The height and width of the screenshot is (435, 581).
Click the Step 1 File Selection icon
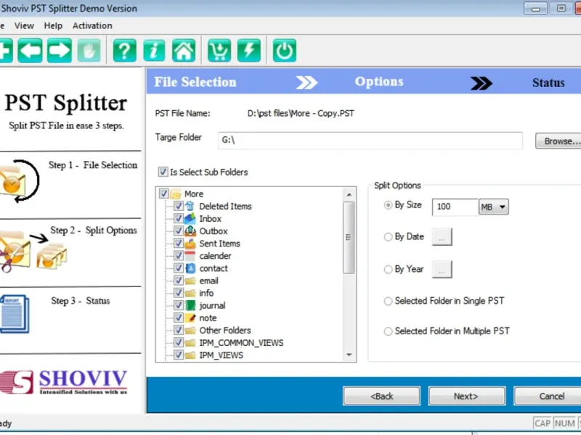[x=19, y=181]
